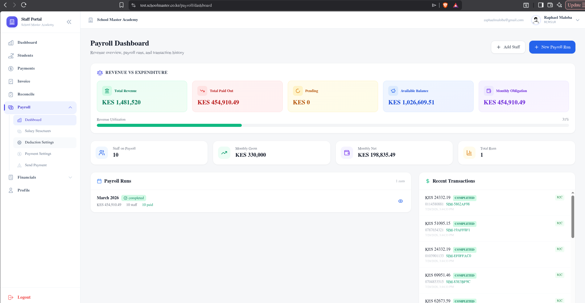Click the School Master Academy header text
The image size is (585, 303).
pos(117,20)
